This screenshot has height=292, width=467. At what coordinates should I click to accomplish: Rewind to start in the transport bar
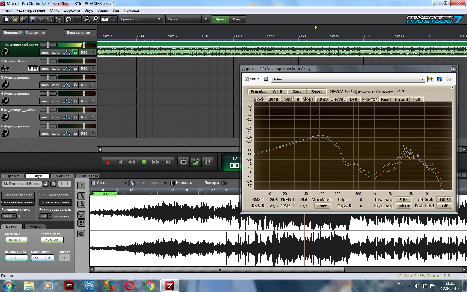pyautogui.click(x=120, y=162)
